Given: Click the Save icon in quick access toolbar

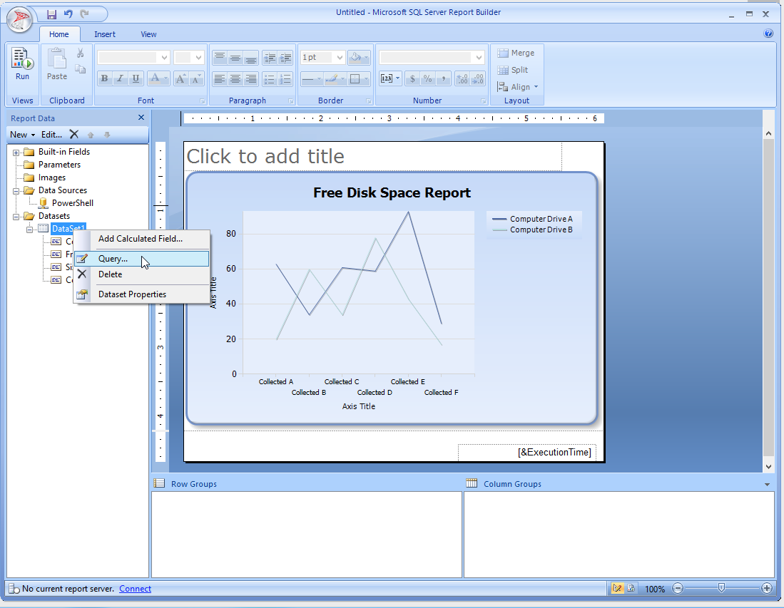Looking at the screenshot, I should 51,14.
